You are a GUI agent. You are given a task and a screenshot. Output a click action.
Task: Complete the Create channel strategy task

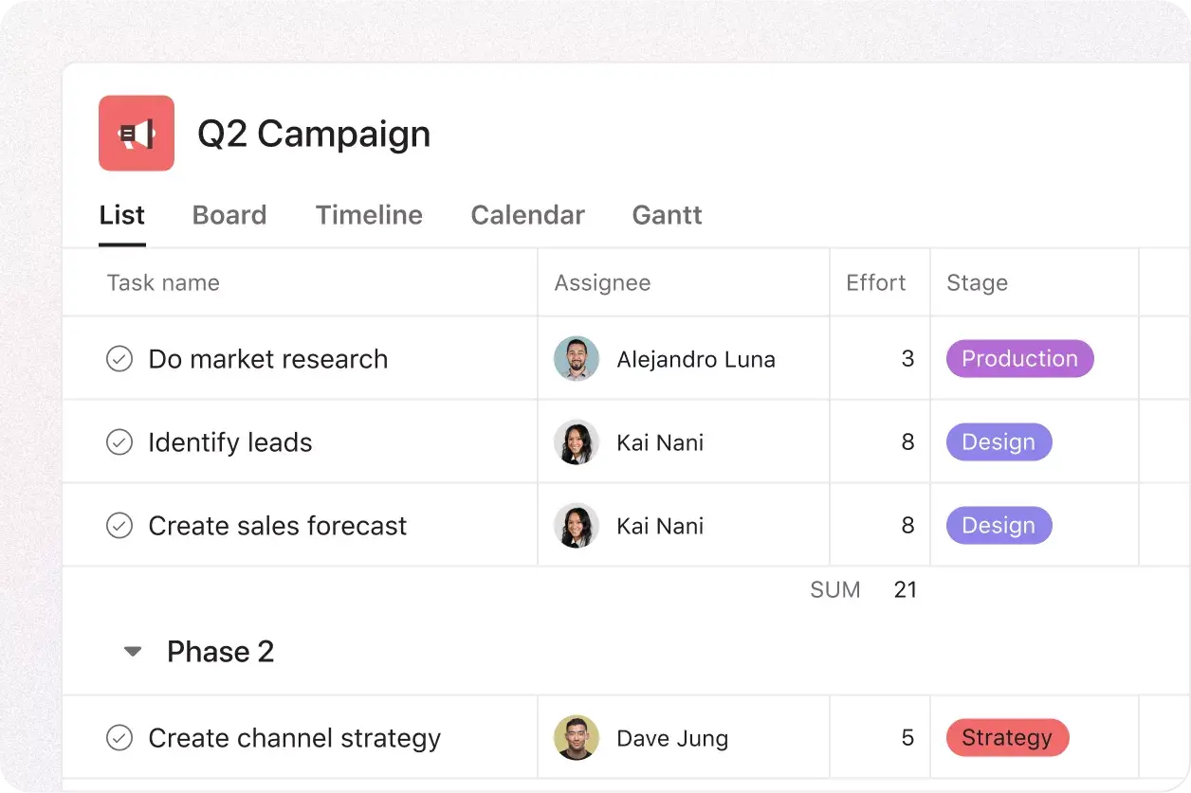[x=119, y=737]
